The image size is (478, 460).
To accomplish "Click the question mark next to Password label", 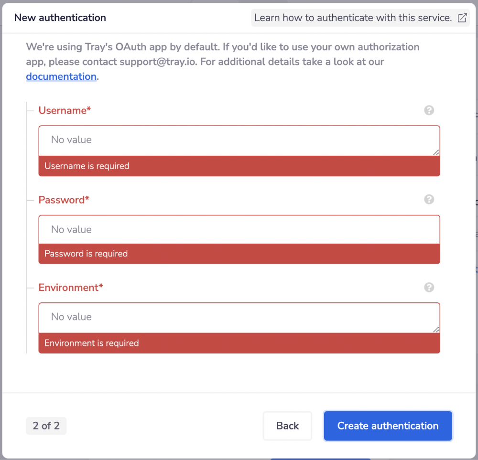I will 429,200.
